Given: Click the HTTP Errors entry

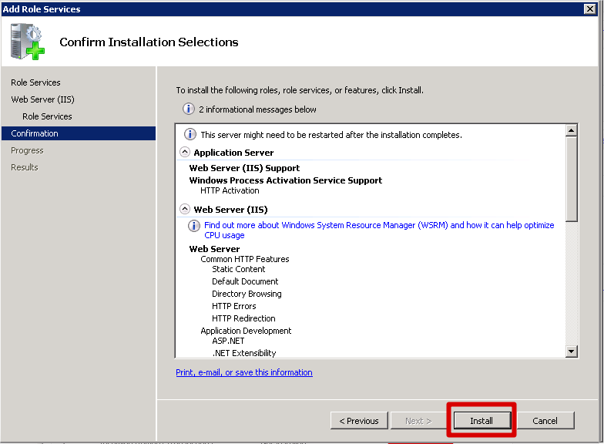Looking at the screenshot, I should click(234, 306).
